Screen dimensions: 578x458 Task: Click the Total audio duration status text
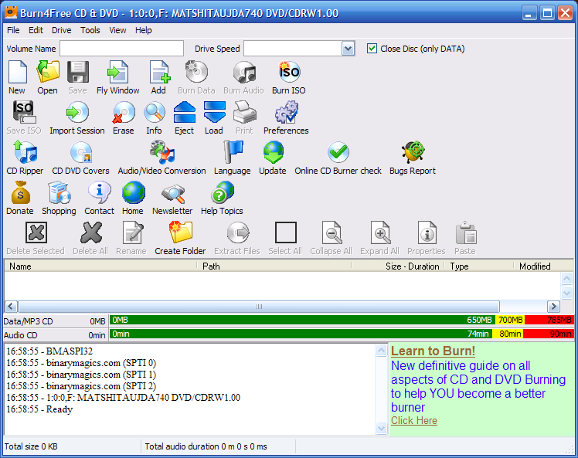[206, 446]
